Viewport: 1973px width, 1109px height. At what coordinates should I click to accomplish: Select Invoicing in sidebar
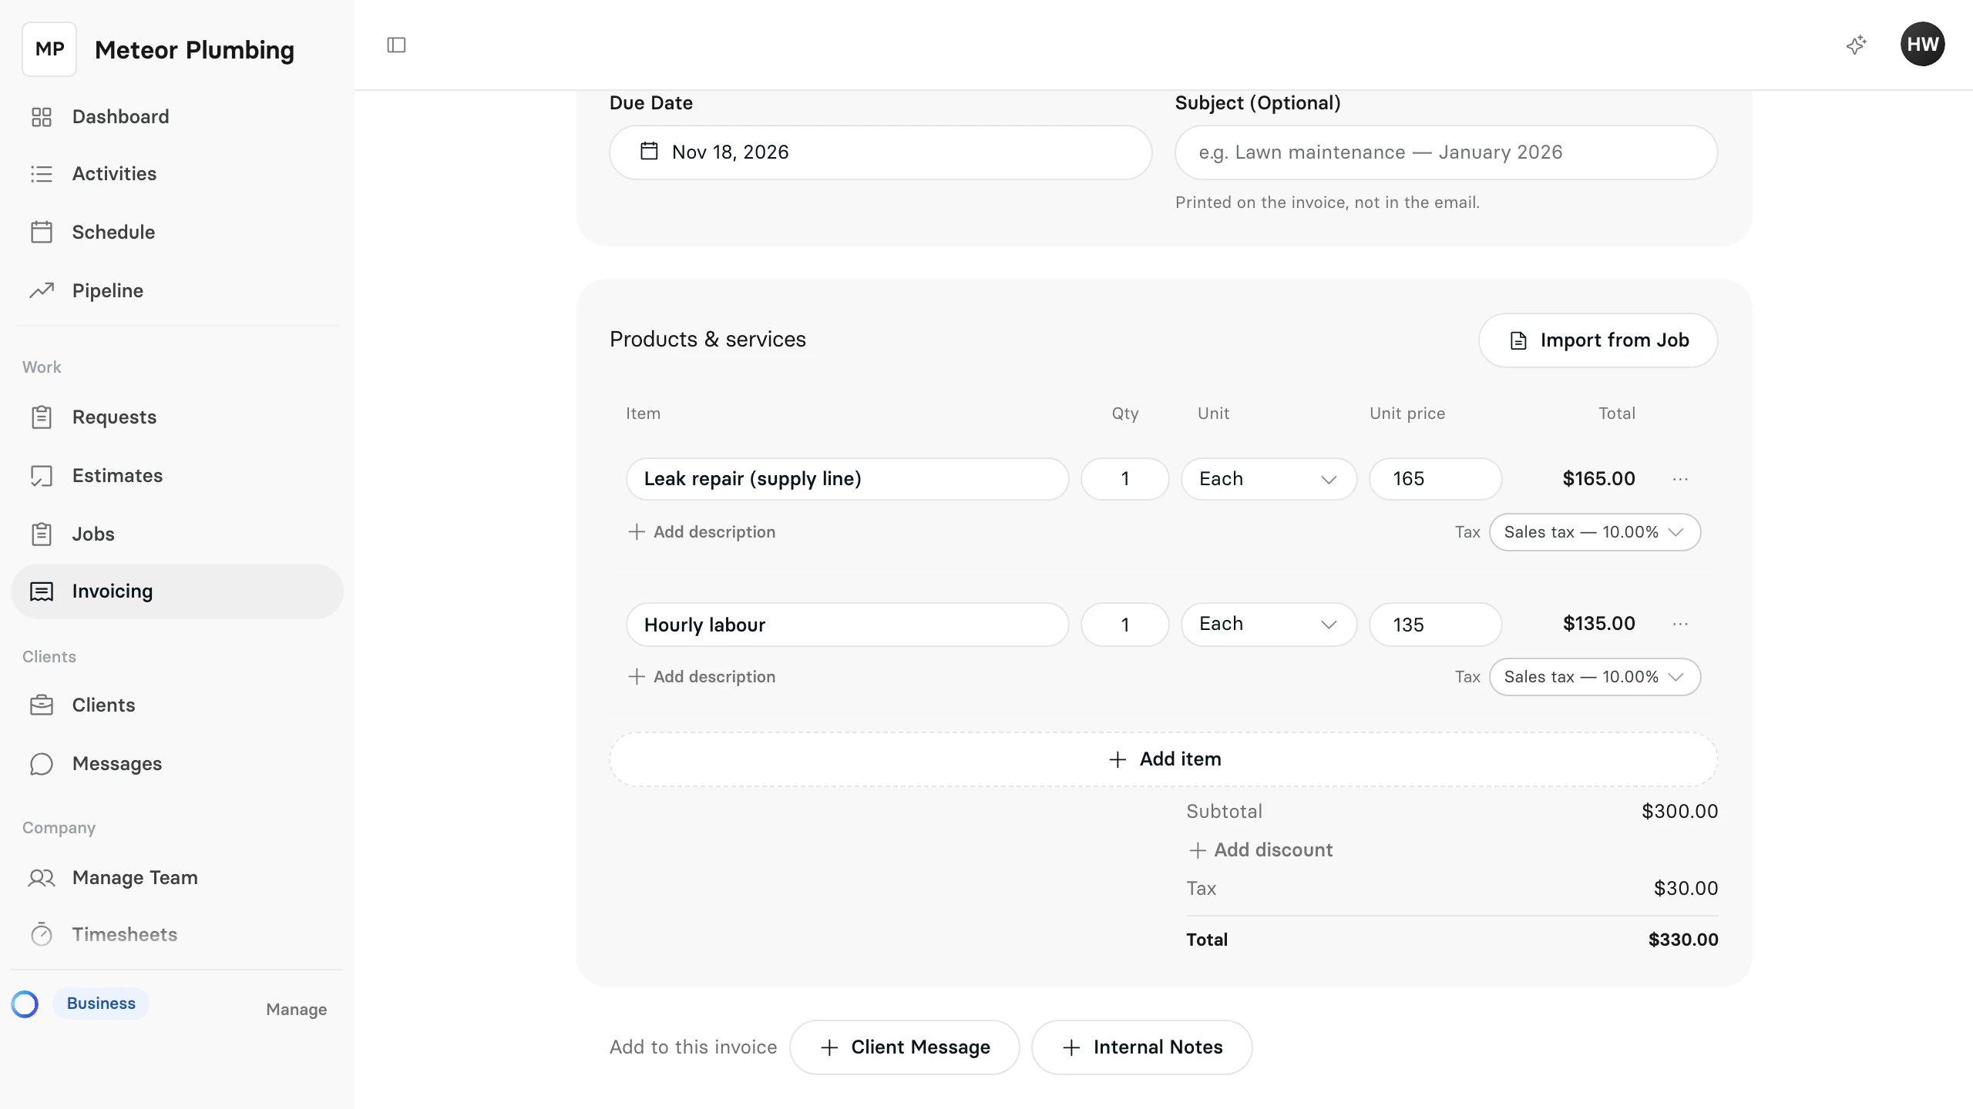[176, 591]
